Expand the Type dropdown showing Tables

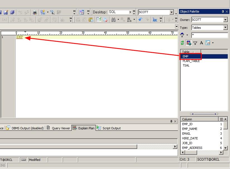[x=225, y=28]
